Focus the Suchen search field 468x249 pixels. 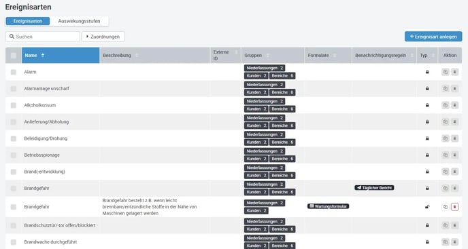(x=43, y=37)
